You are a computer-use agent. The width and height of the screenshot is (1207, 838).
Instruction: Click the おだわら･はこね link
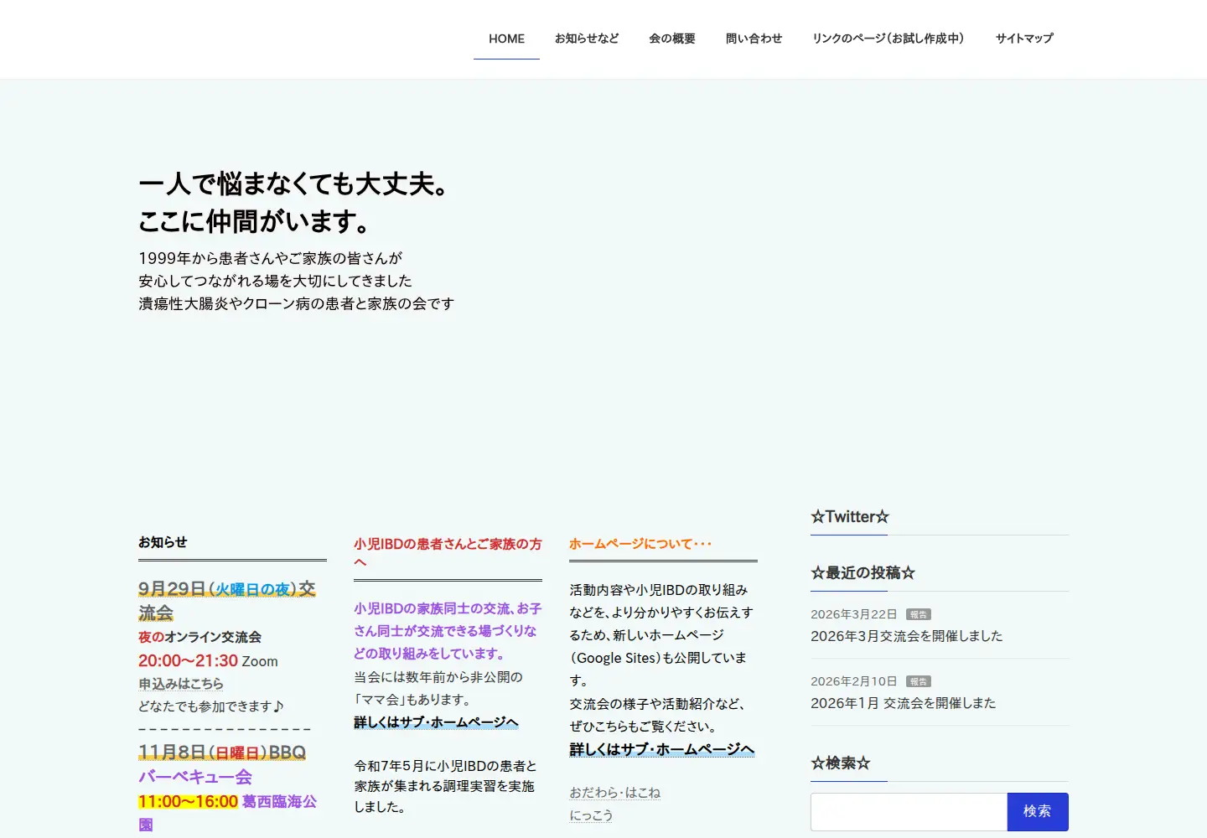[x=615, y=793]
